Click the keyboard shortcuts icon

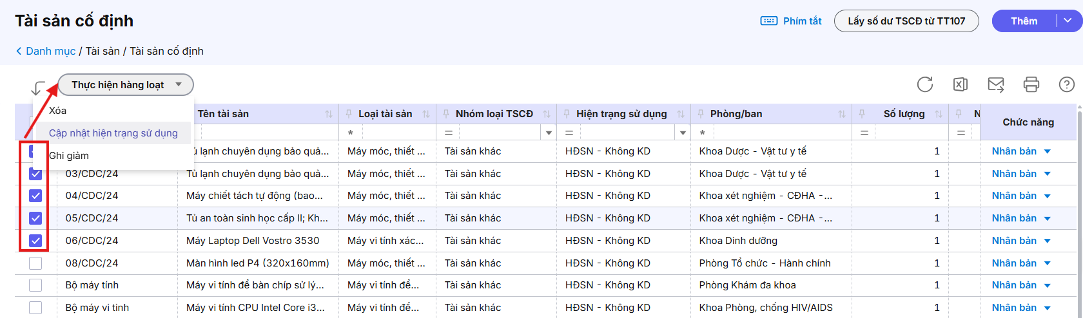769,21
